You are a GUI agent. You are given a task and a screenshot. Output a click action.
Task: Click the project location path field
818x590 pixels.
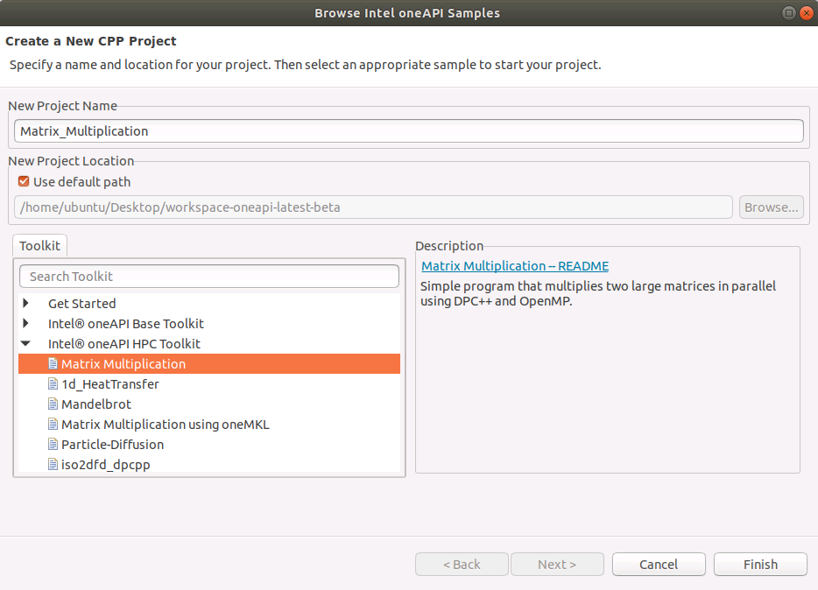pos(373,207)
